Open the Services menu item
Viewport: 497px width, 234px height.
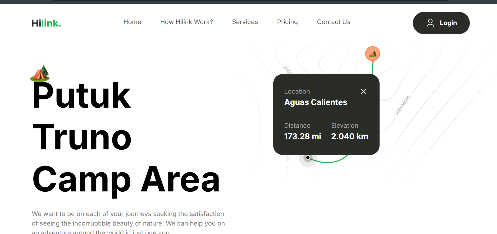[245, 22]
